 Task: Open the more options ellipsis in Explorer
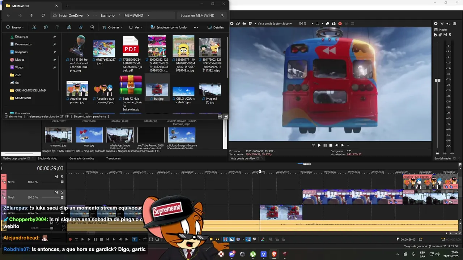click(x=196, y=27)
